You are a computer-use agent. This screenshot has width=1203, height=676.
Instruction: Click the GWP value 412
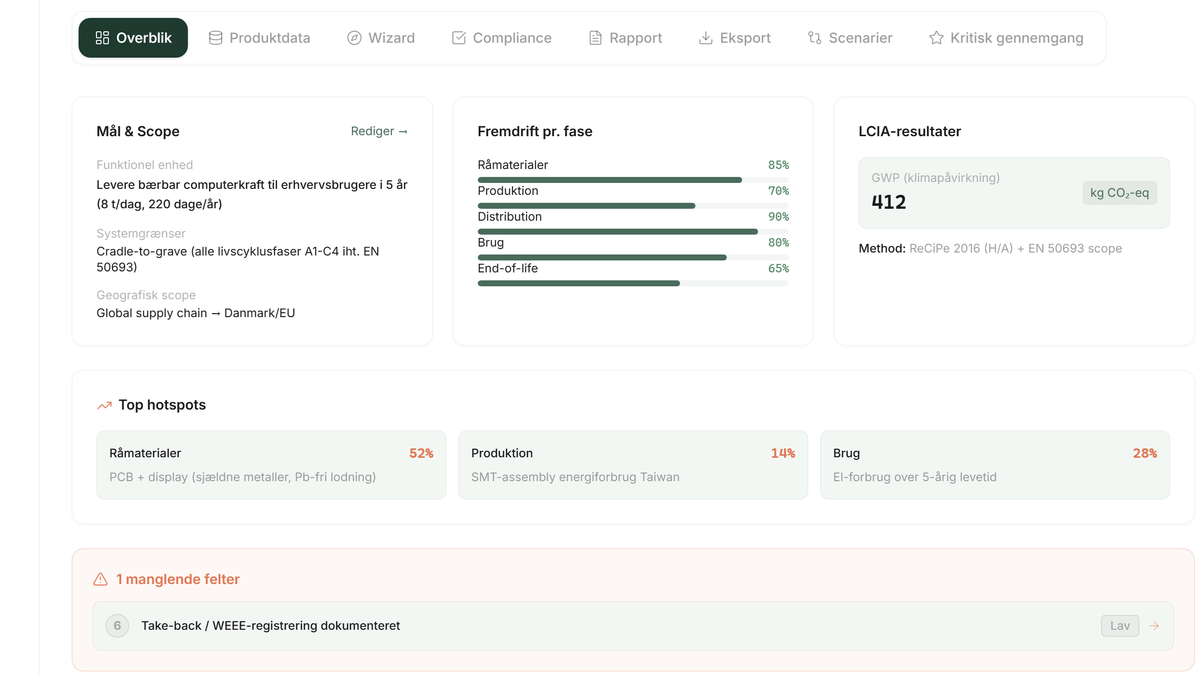(x=889, y=202)
